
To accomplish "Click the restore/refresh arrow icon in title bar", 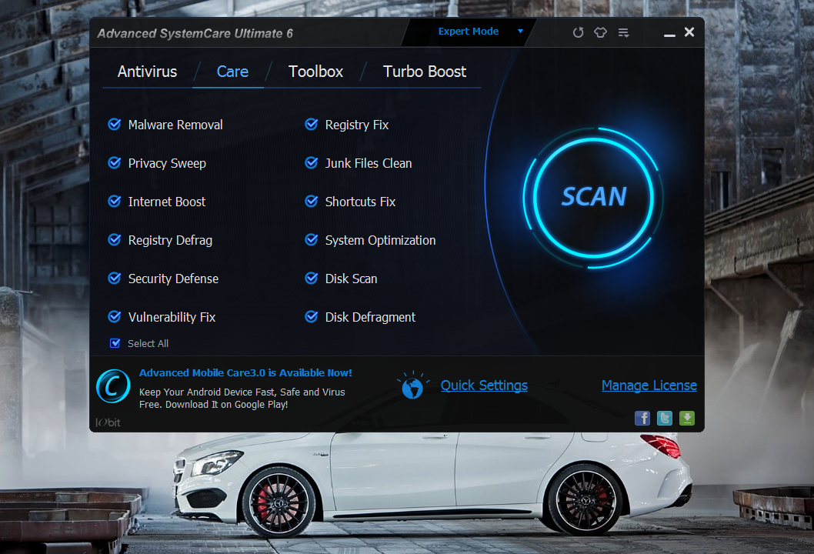I will click(x=578, y=33).
